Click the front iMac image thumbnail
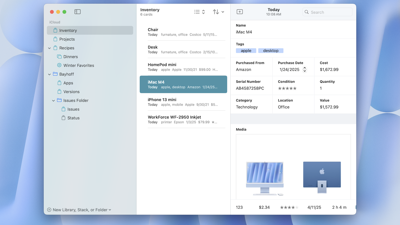Image resolution: width=400 pixels, height=225 pixels. click(x=265, y=178)
